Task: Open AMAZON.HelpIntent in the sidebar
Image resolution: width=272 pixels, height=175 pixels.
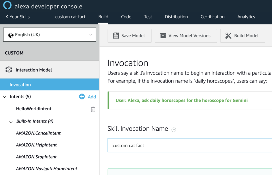Action: (x=36, y=145)
